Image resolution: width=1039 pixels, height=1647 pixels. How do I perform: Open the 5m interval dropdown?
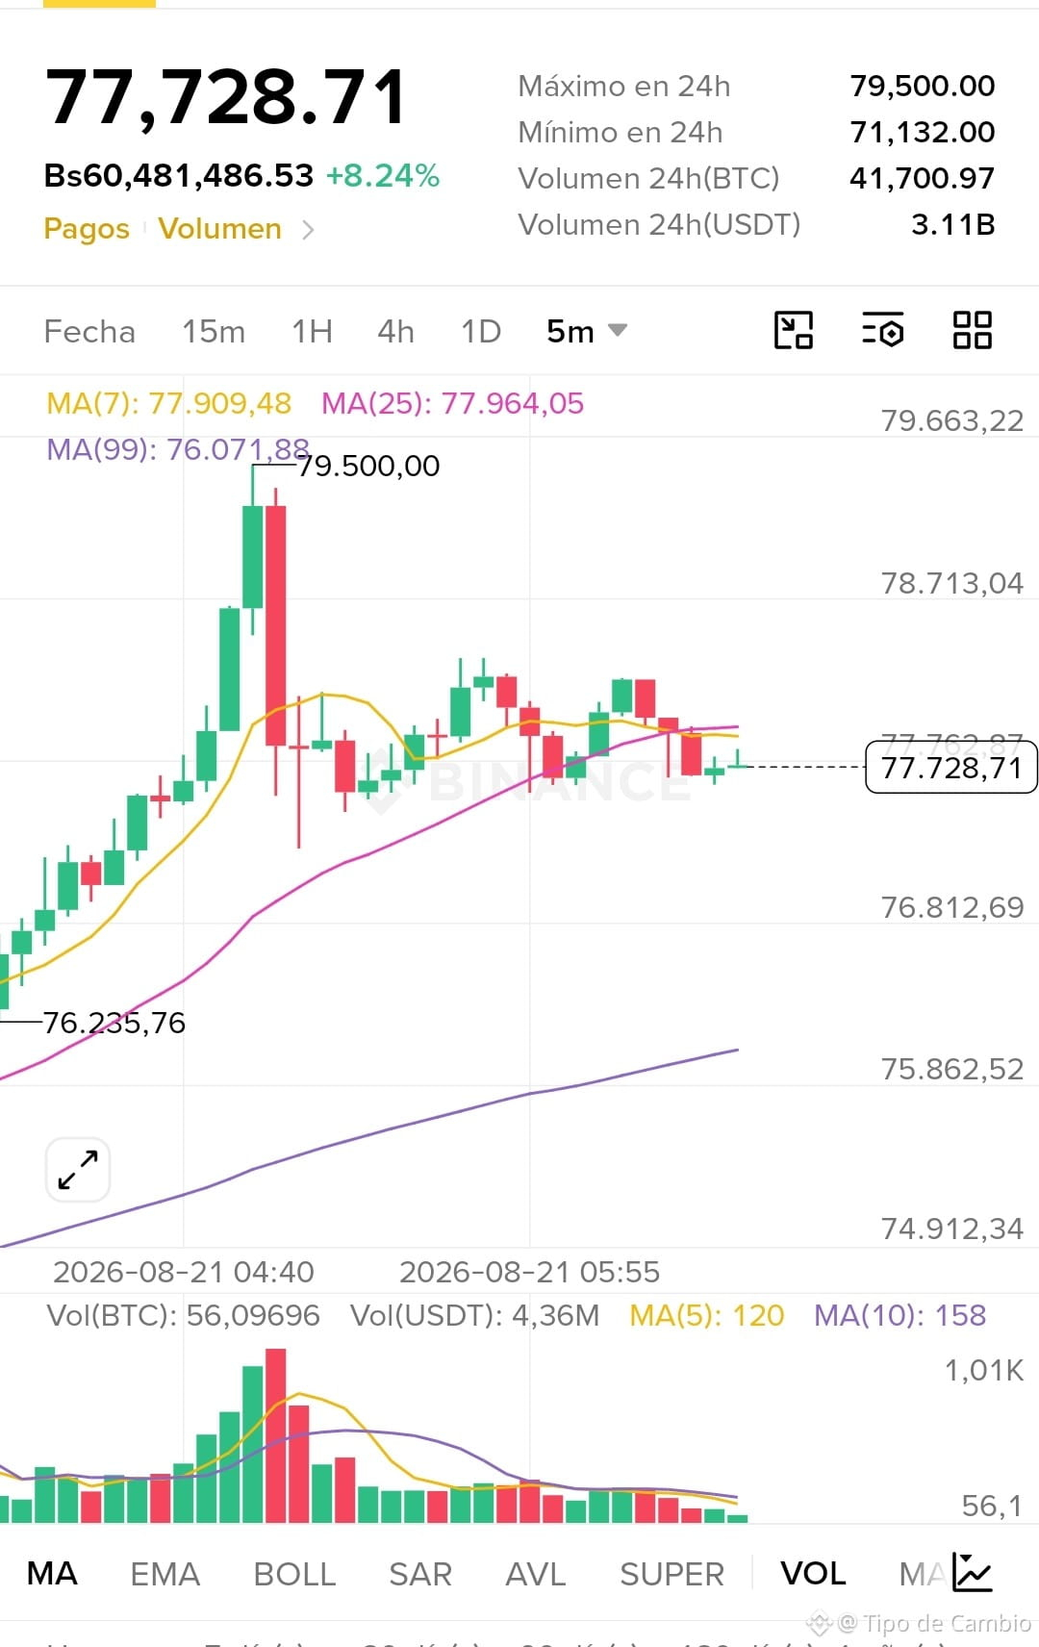coord(586,332)
